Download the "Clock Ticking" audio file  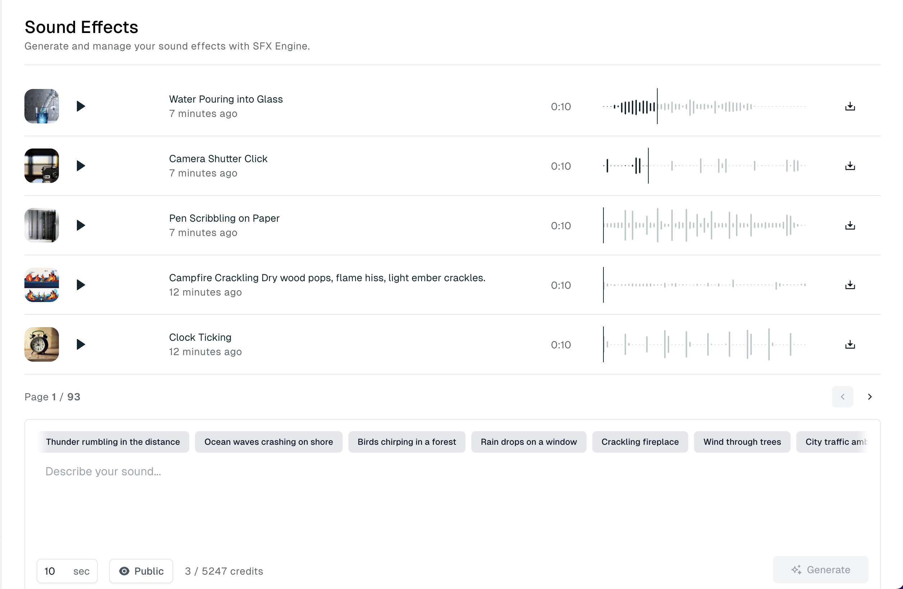(850, 344)
